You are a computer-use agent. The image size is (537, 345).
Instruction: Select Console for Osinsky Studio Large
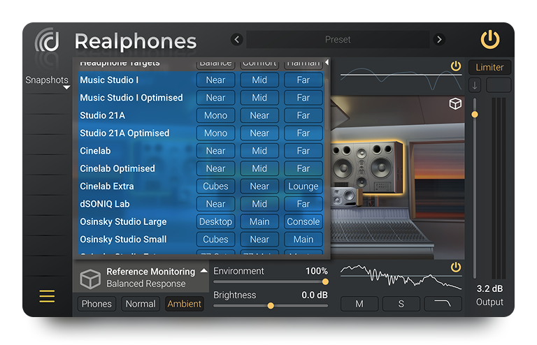click(303, 222)
